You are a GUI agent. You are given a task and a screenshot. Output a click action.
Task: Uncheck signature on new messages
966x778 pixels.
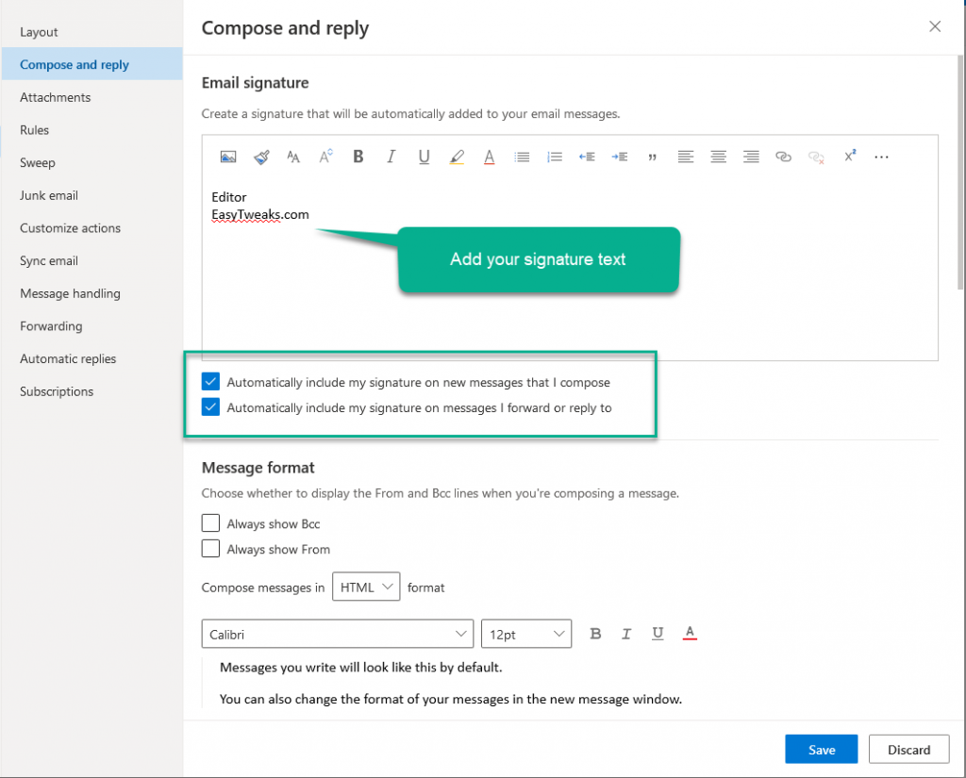tap(210, 382)
